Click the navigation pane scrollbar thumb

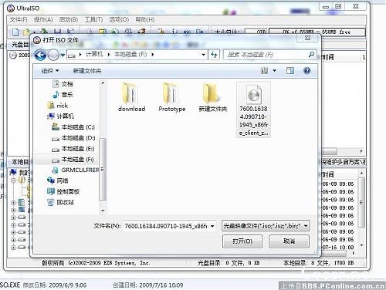pos(103,169)
